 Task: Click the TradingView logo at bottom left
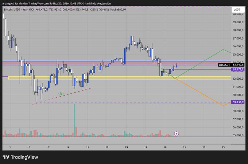(x=20, y=157)
